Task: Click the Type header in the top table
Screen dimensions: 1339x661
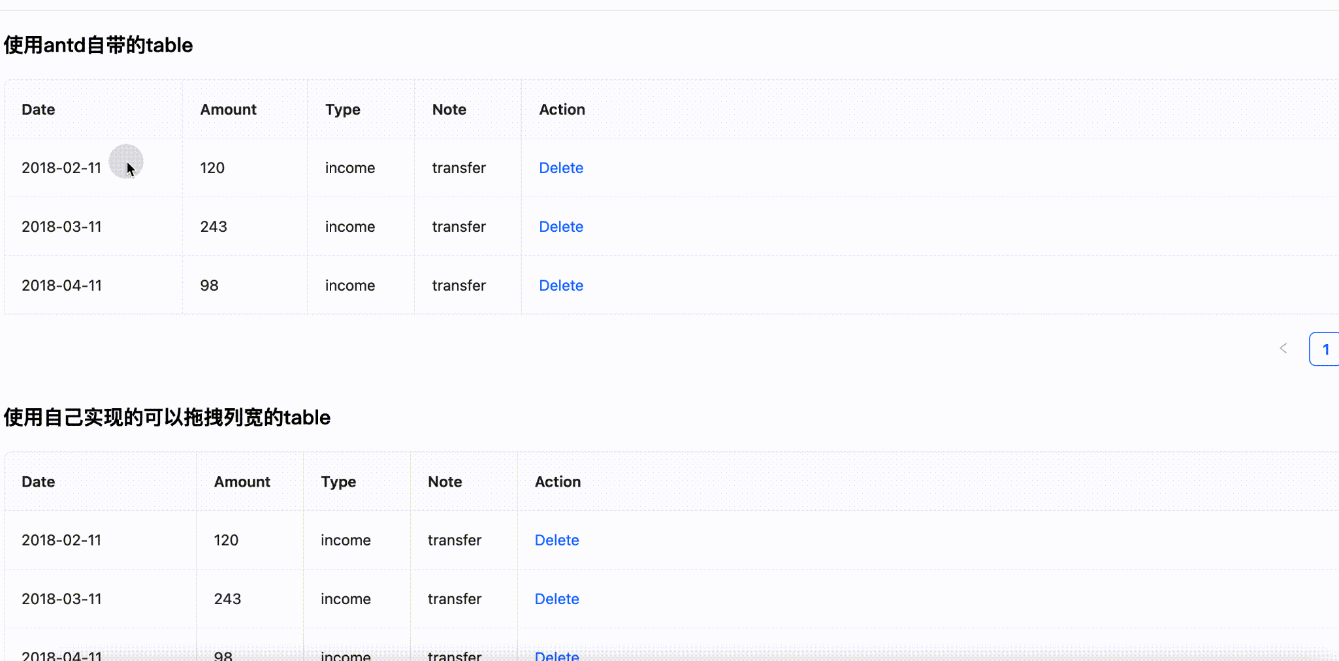Action: click(343, 110)
